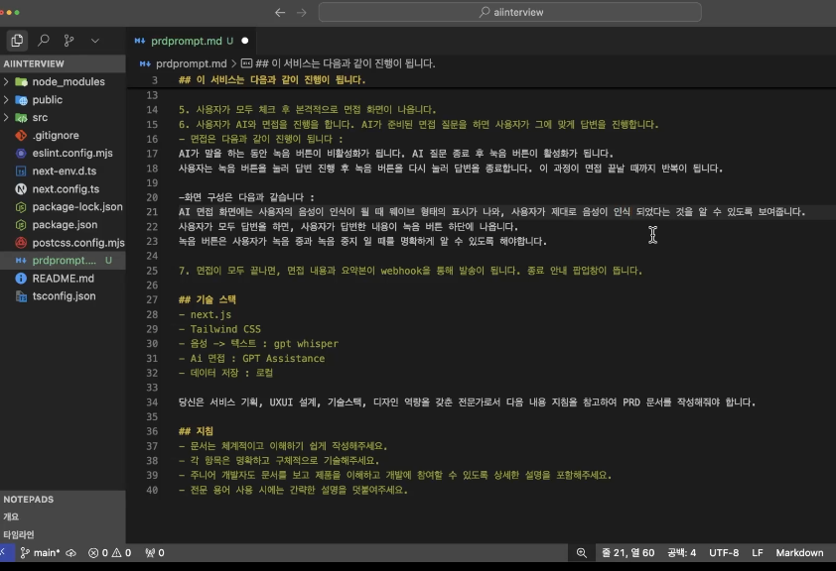The height and width of the screenshot is (571, 836).
Task: Click the eslint icon beside eslint.config.mjs
Action: click(21, 153)
